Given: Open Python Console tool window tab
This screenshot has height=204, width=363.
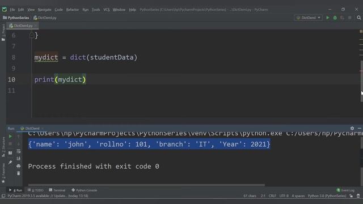Looking at the screenshot, I should click(x=85, y=190).
